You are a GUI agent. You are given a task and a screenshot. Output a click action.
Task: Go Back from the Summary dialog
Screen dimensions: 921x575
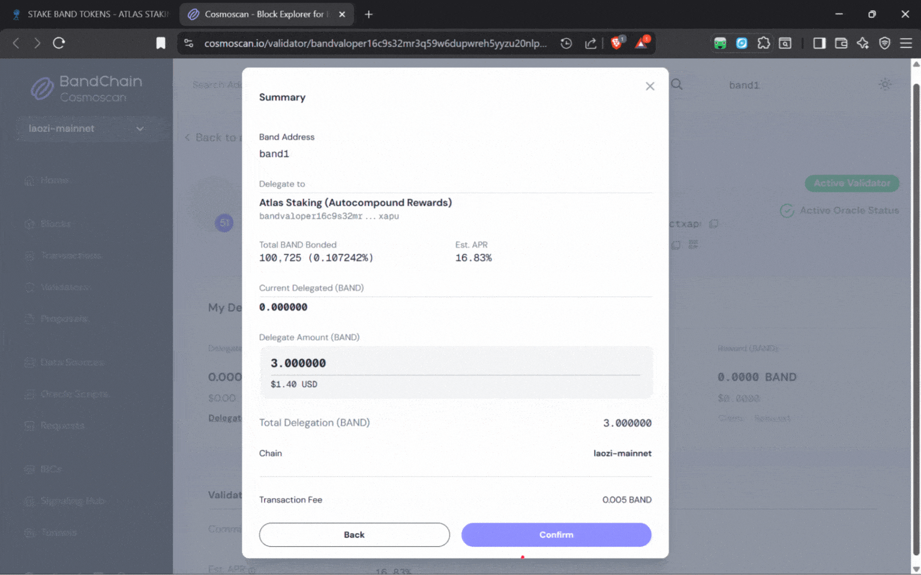tap(354, 534)
